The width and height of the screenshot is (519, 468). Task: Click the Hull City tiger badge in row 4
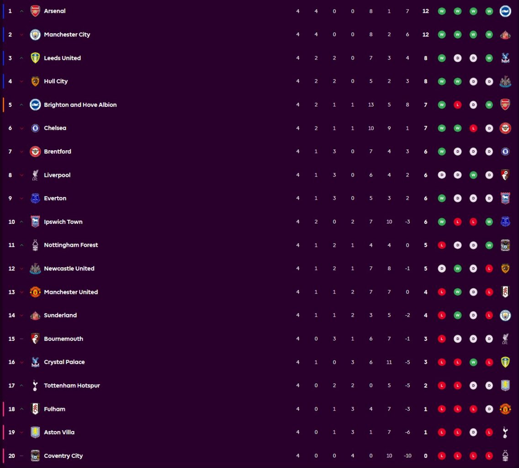tap(35, 81)
